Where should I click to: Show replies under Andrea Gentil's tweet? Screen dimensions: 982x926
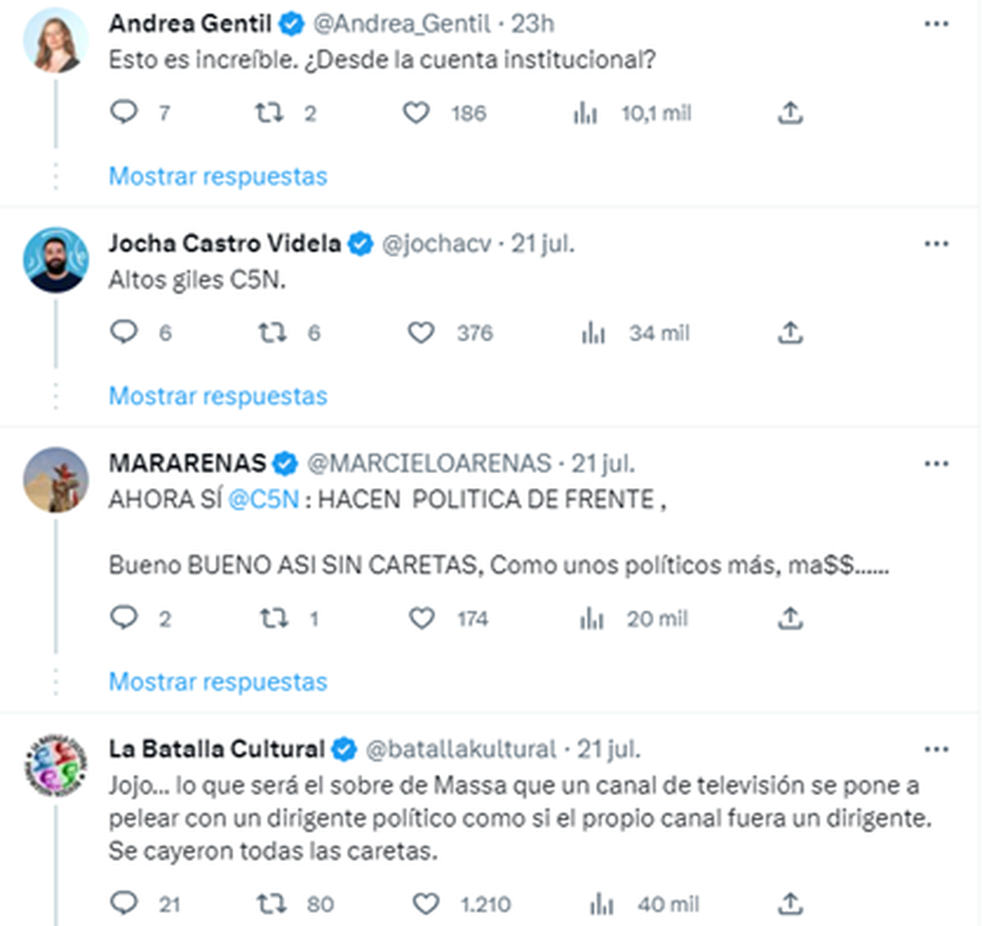pyautogui.click(x=218, y=176)
